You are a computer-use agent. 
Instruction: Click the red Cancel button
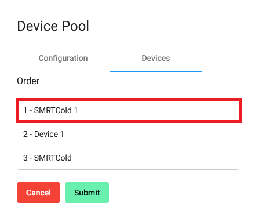click(38, 193)
